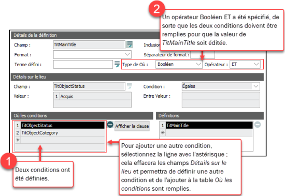Click the Où les conditions header
This screenshot has width=285, height=196.
point(82,116)
